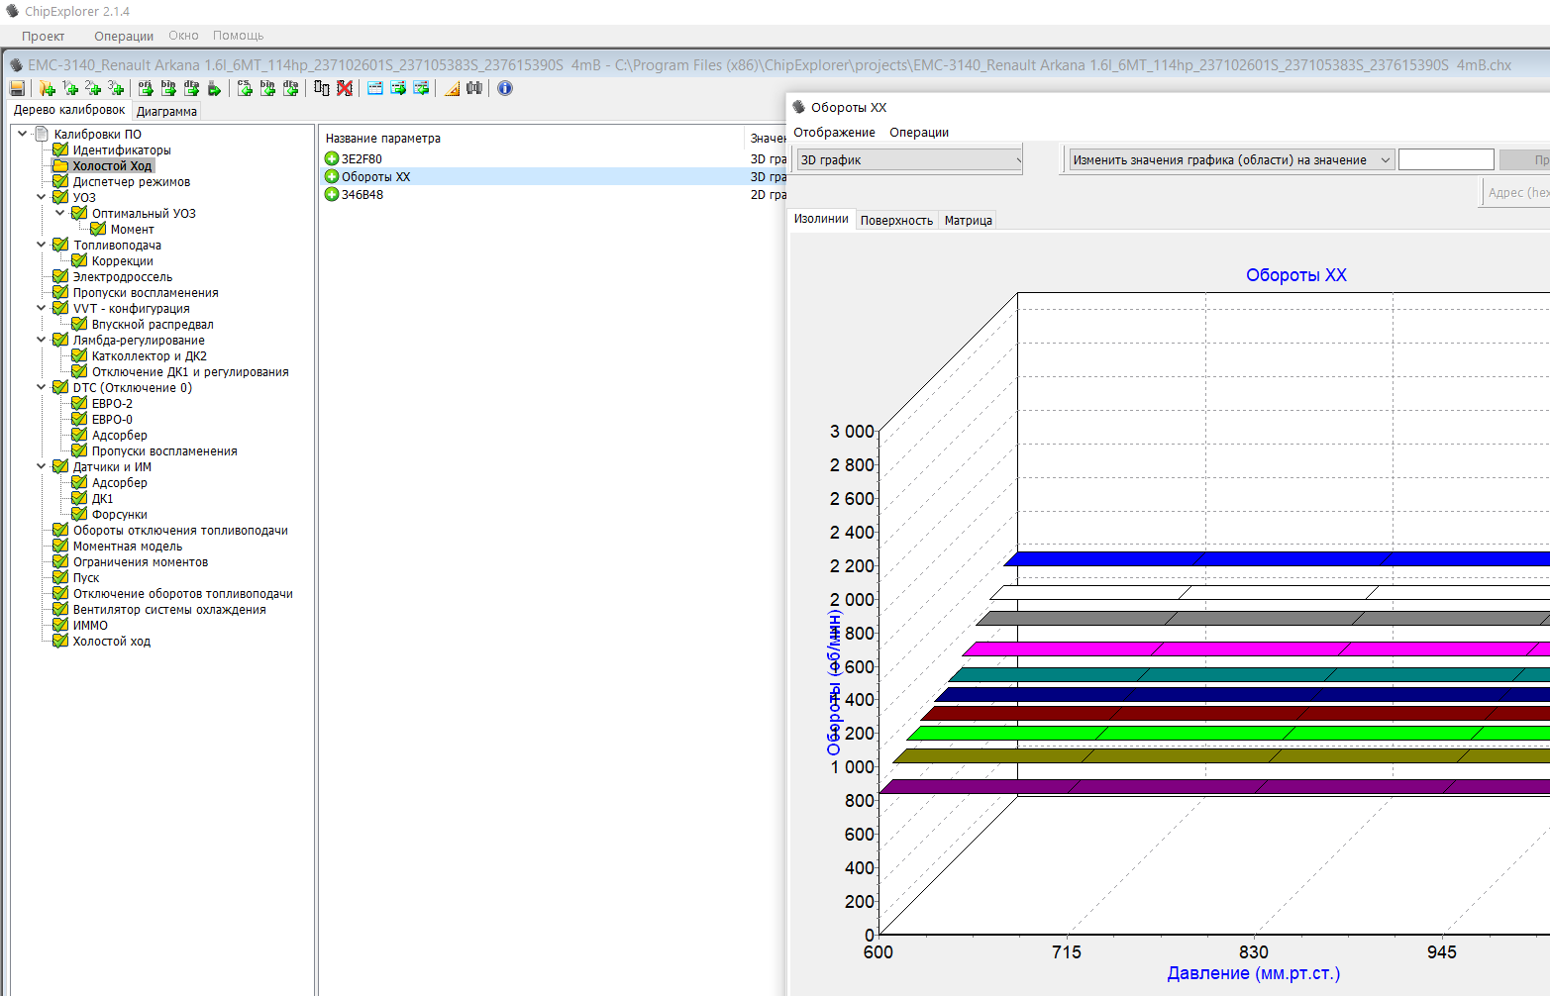Collapse the Топливоподача tree node

(41, 245)
